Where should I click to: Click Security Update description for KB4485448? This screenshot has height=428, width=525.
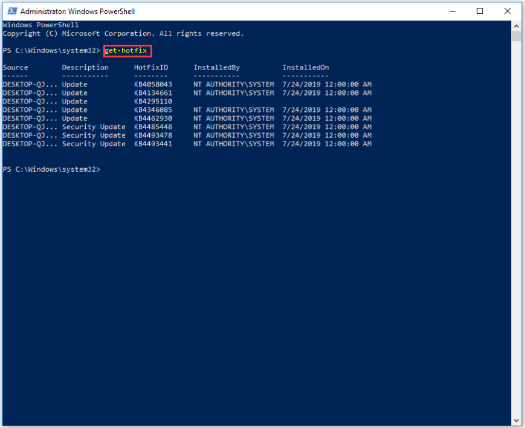tap(94, 127)
